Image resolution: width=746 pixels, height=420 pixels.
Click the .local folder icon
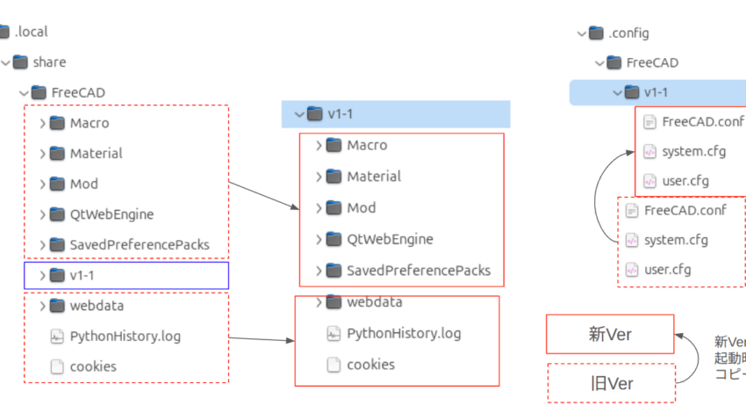[x=3, y=32]
